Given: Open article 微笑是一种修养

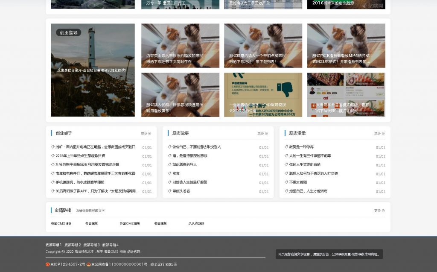Looking at the screenshot, I should pos(301,147).
